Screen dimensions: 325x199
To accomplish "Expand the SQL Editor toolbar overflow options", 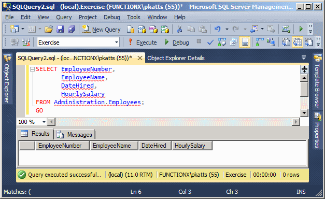I will click(x=318, y=42).
